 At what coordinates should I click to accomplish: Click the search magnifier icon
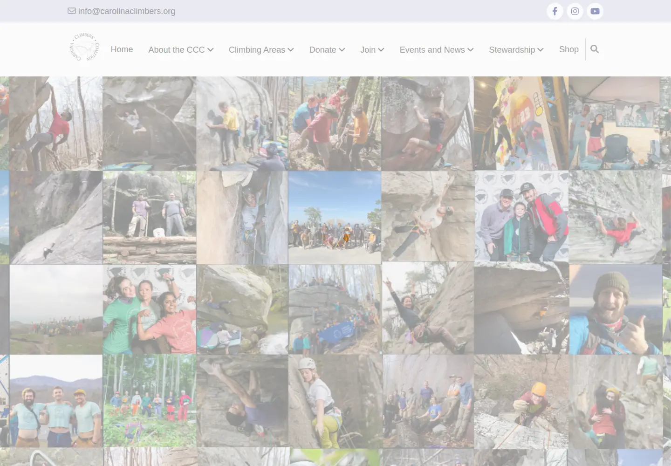coord(594,49)
